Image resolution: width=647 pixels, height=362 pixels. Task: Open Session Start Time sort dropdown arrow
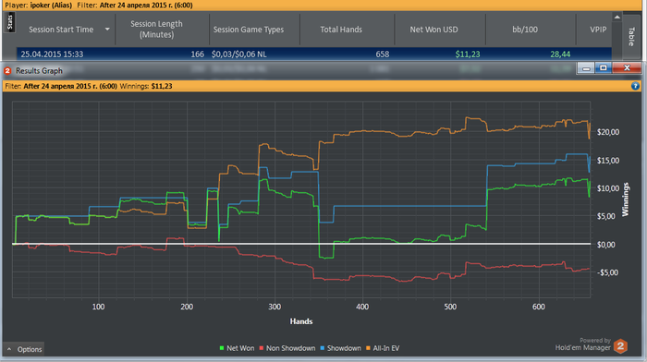coord(107,30)
